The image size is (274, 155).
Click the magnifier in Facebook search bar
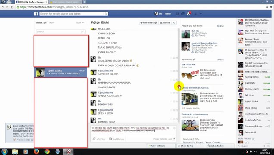pos(106,14)
